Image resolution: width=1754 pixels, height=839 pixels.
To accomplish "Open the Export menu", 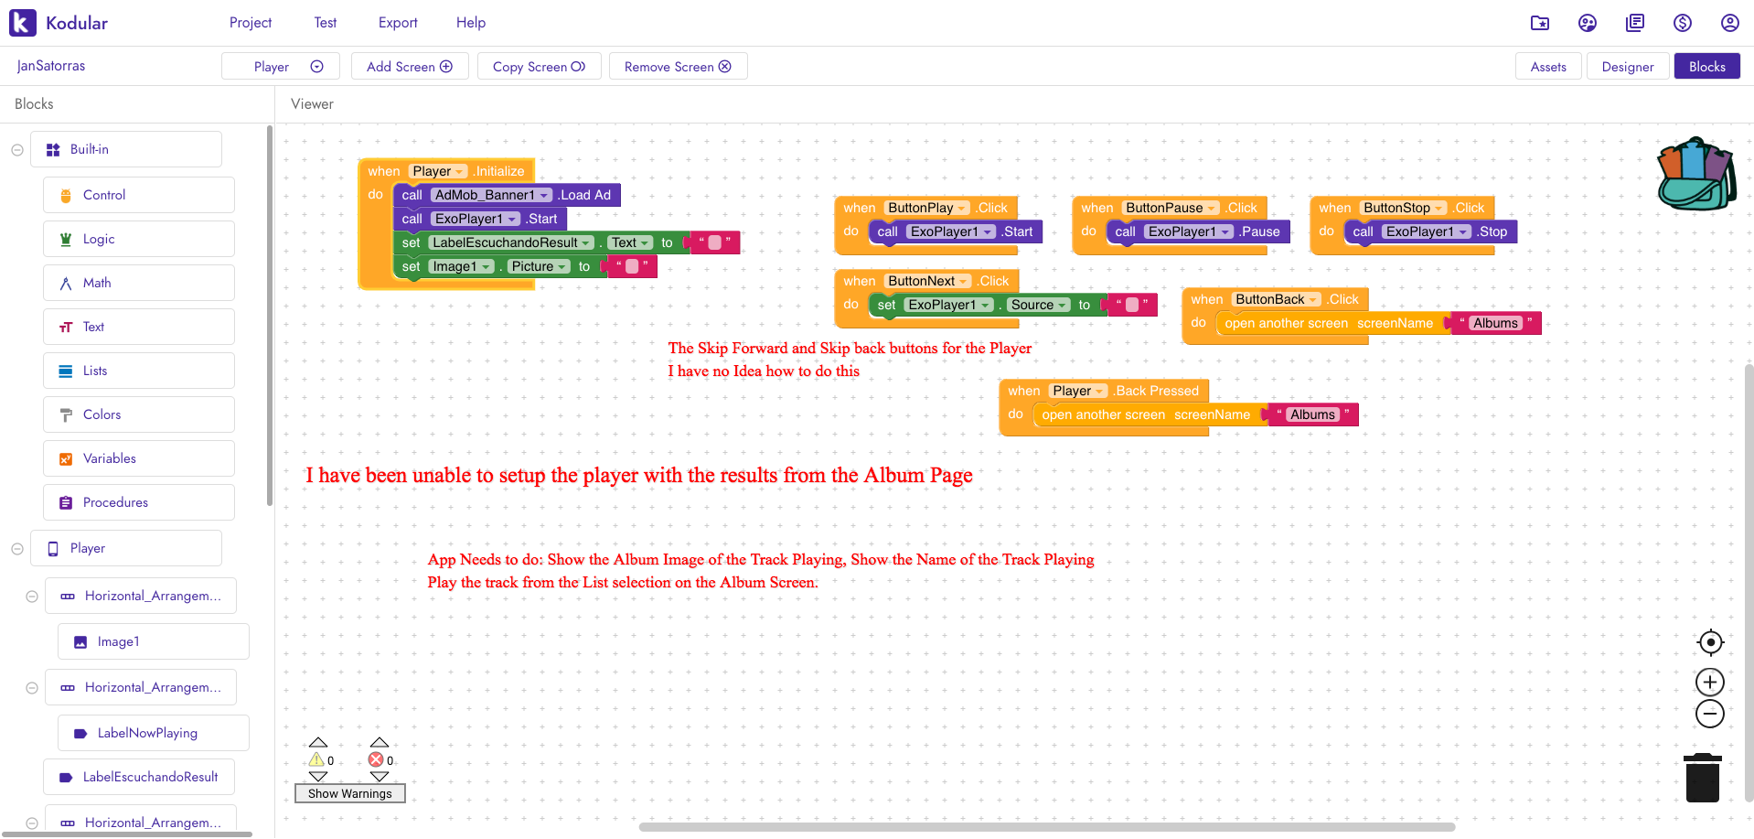I will tap(398, 23).
